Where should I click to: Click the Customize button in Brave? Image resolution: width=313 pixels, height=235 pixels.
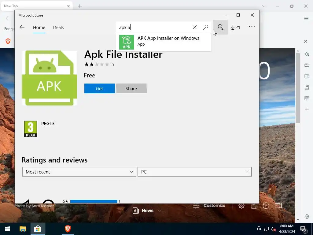(209, 206)
